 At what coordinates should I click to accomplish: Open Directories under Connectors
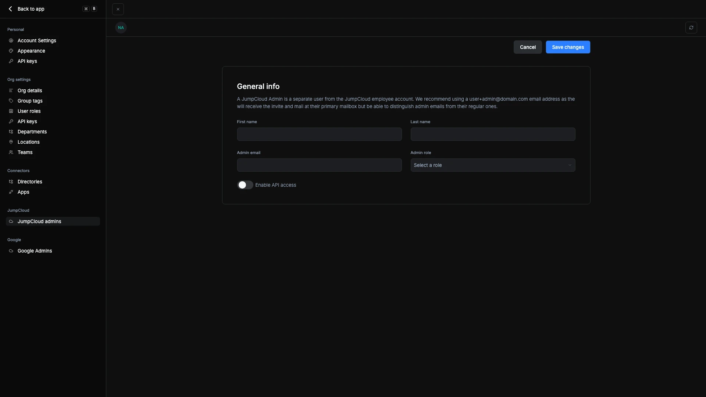pos(30,182)
